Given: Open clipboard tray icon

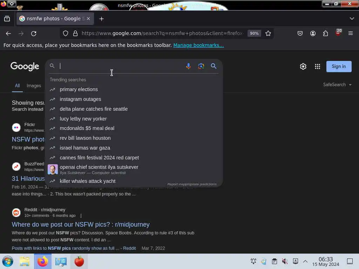Looking at the screenshot, I should tap(275, 261).
